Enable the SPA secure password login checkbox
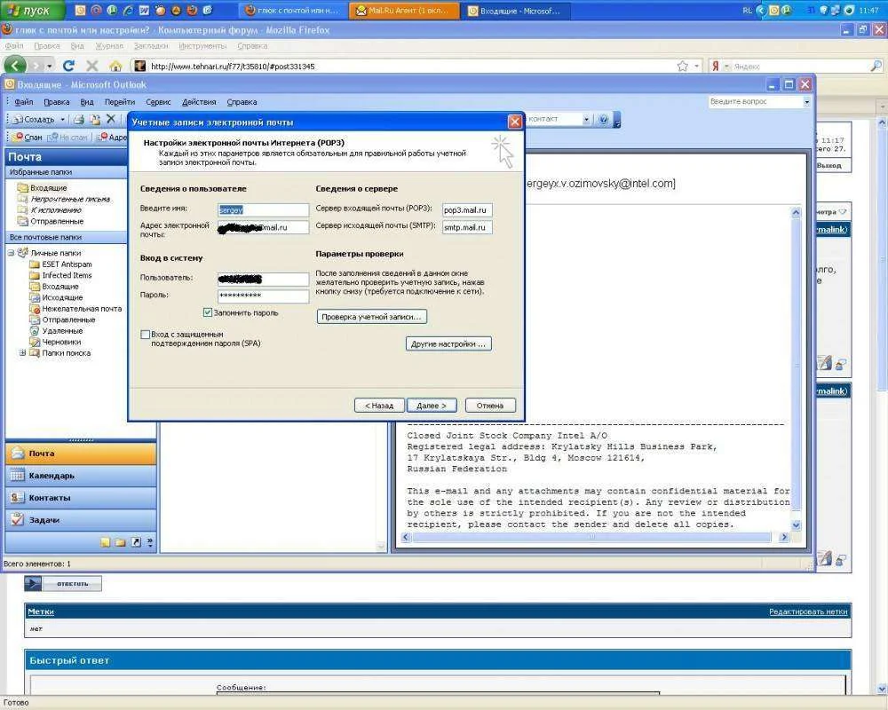Viewport: 888px width, 710px height. coord(146,335)
